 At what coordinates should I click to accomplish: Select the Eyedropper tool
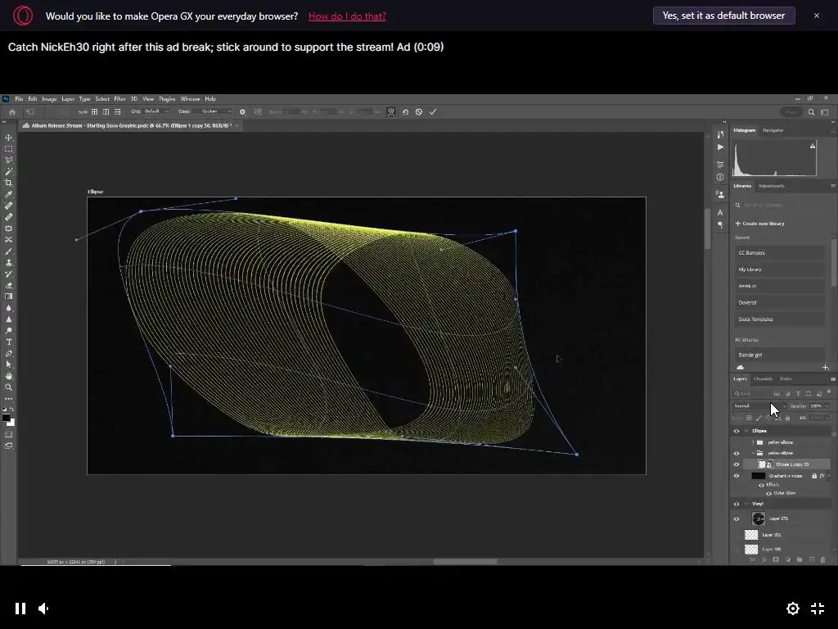tap(8, 194)
